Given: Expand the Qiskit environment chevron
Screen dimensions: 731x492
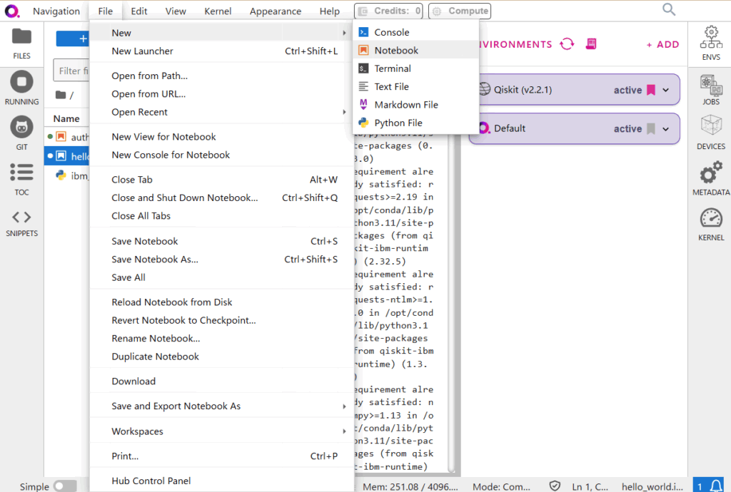Looking at the screenshot, I should [666, 91].
